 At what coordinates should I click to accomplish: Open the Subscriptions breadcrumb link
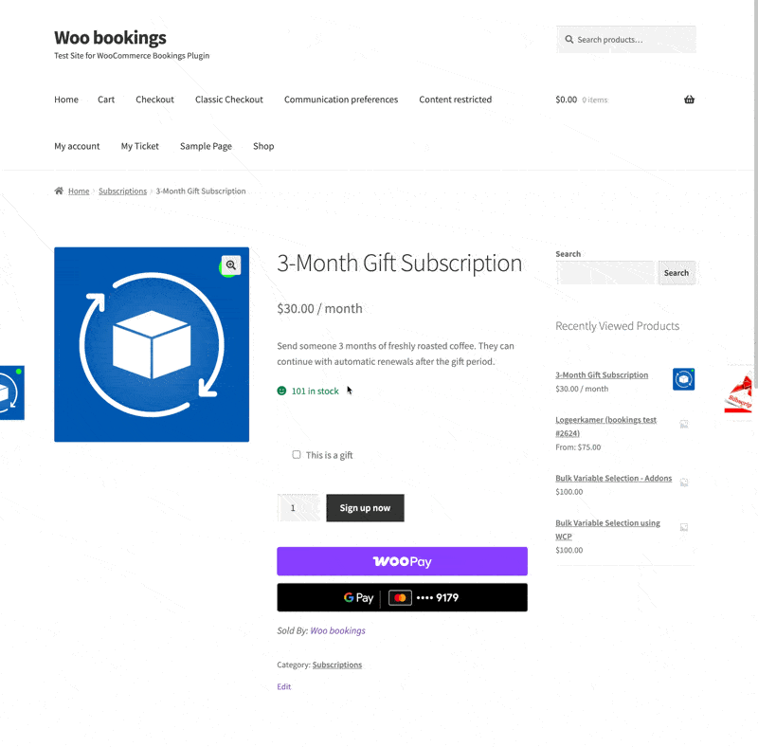point(123,191)
